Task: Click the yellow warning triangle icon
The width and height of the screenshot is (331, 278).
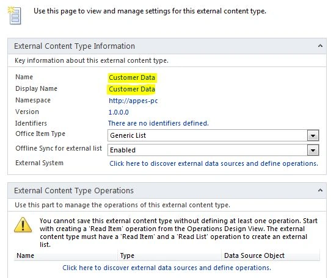Action: coord(23,225)
